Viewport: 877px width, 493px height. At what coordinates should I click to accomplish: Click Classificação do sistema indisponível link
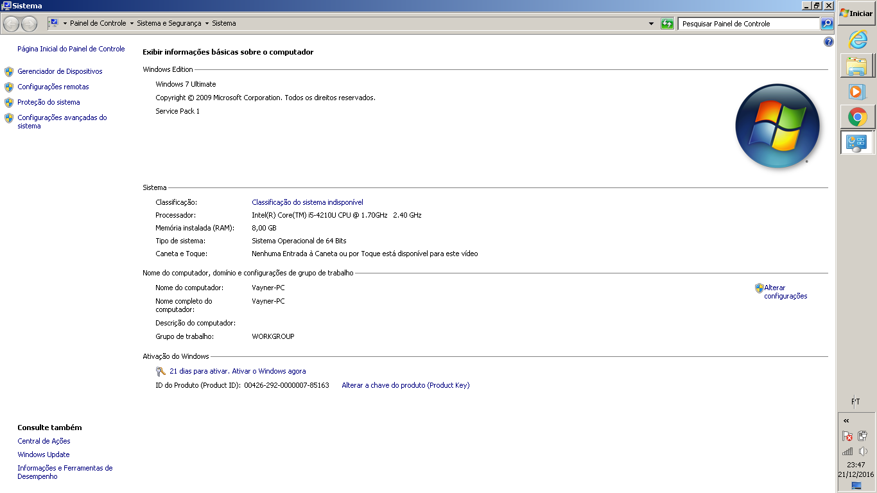click(x=308, y=202)
